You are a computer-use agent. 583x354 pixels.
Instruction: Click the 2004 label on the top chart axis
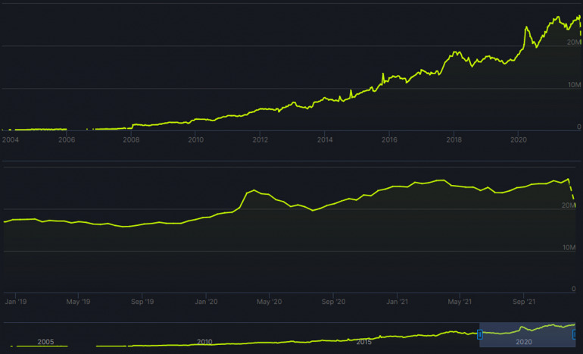11,140
